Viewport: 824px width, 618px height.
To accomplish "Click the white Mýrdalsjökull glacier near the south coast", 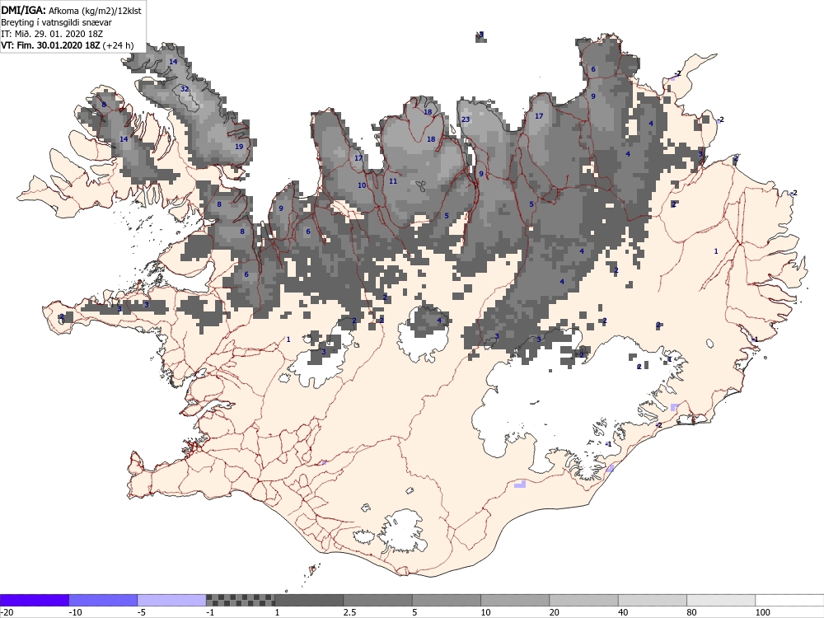I will [404, 530].
